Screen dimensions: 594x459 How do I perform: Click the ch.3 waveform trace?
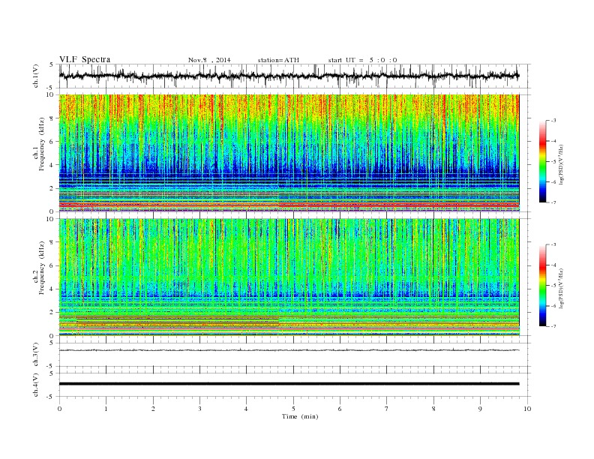[x=289, y=350]
